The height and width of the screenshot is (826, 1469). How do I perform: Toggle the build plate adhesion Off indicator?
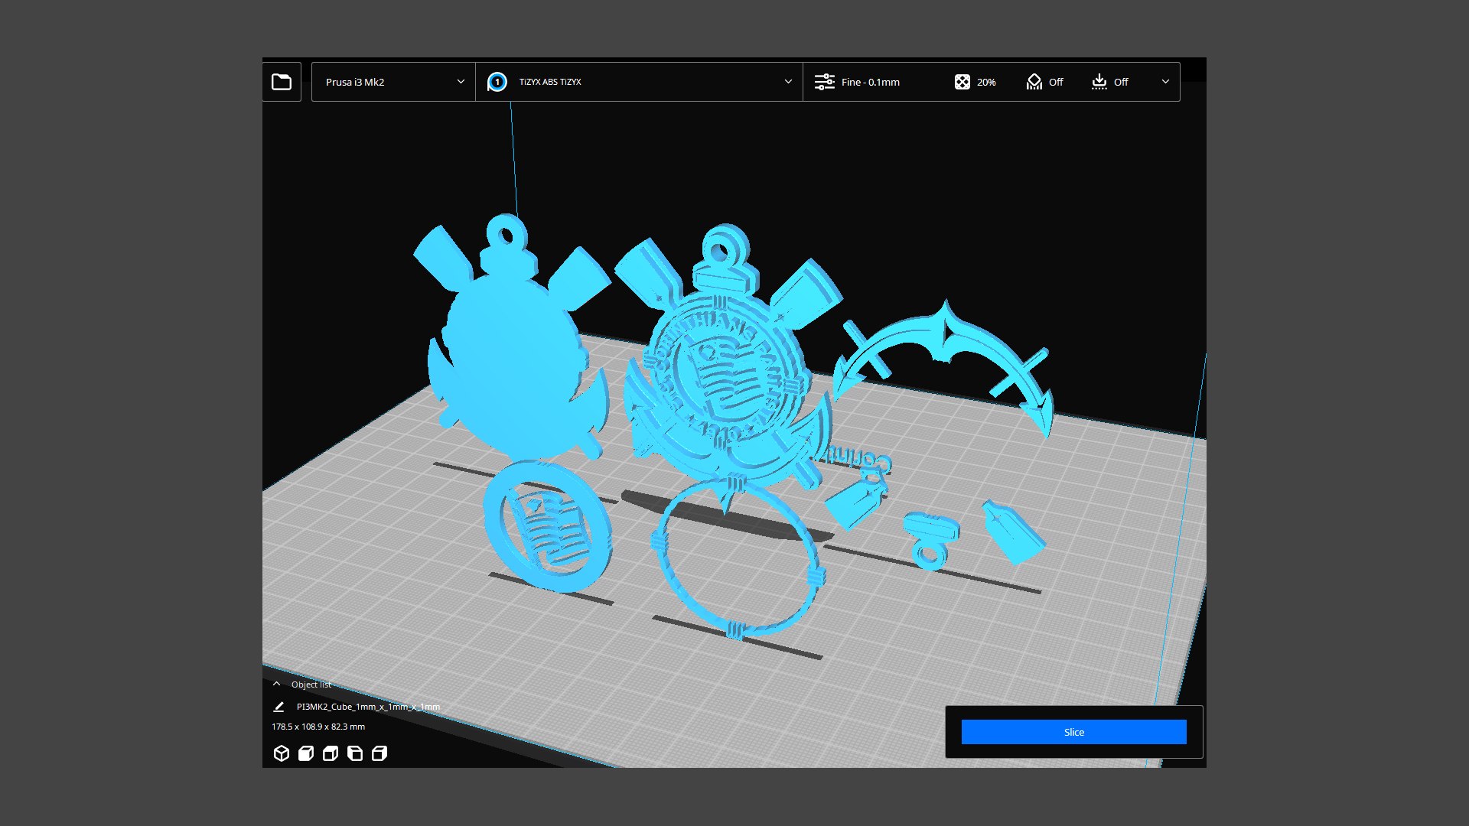[x=1109, y=82]
